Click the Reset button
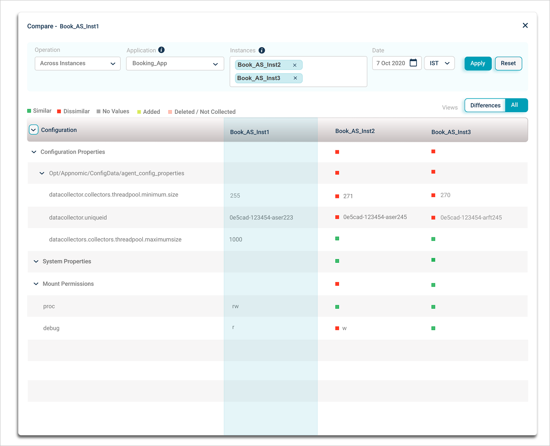This screenshot has width=550, height=446. (508, 63)
